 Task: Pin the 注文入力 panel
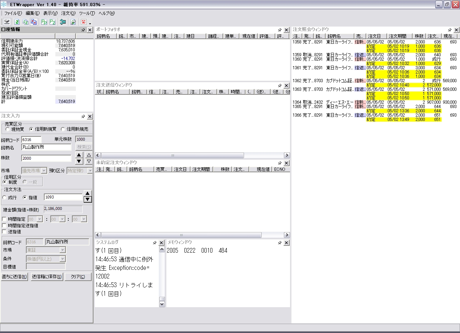tap(83, 116)
